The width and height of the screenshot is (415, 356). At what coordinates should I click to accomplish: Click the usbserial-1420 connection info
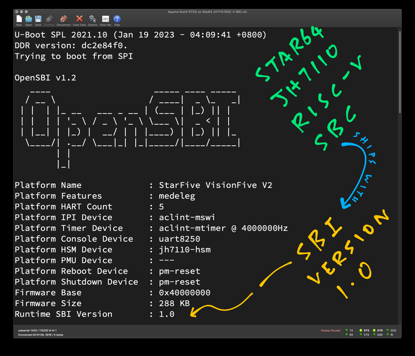click(x=37, y=330)
